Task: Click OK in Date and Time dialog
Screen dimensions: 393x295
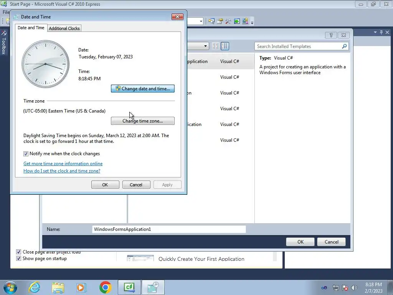Action: click(x=105, y=185)
